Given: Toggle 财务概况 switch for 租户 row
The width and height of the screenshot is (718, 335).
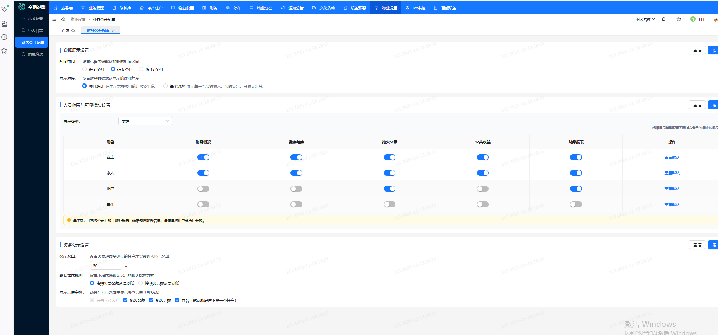Looking at the screenshot, I should [x=203, y=189].
